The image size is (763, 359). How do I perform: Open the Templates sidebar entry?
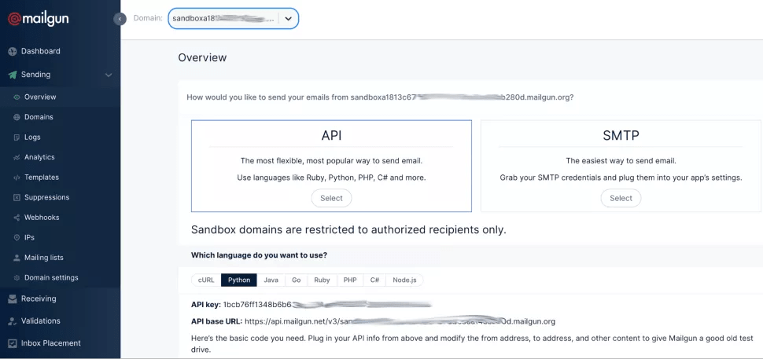pos(42,178)
